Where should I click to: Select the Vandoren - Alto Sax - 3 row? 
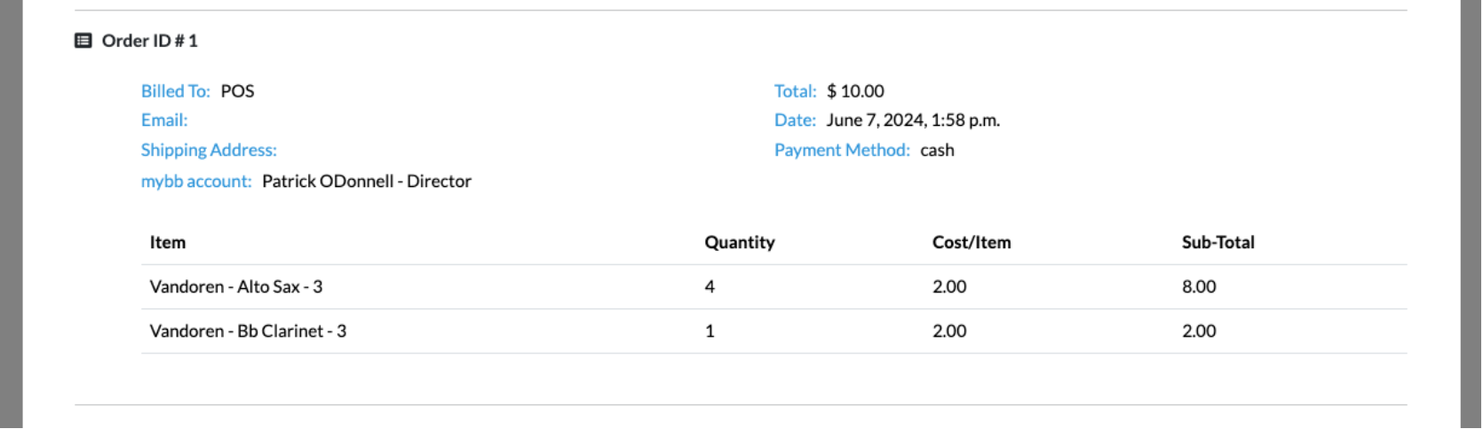tap(774, 287)
